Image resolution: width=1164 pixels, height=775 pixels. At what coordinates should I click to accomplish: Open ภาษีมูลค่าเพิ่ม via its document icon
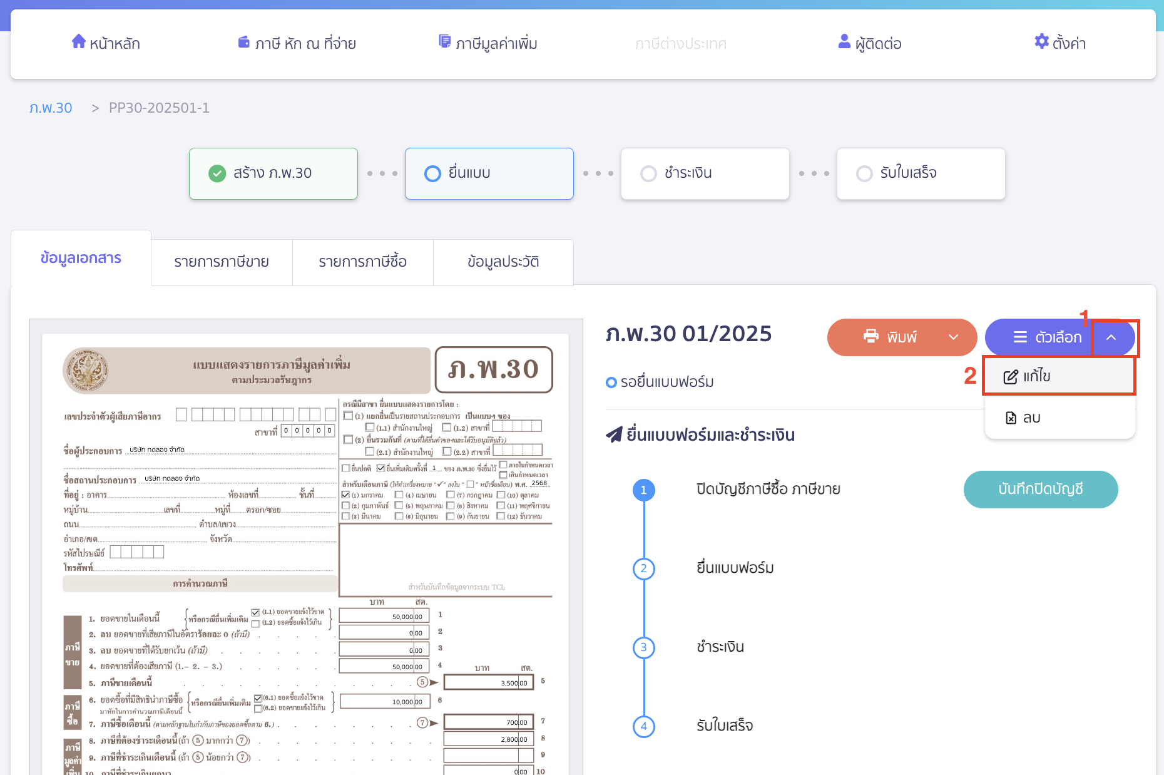pos(445,41)
